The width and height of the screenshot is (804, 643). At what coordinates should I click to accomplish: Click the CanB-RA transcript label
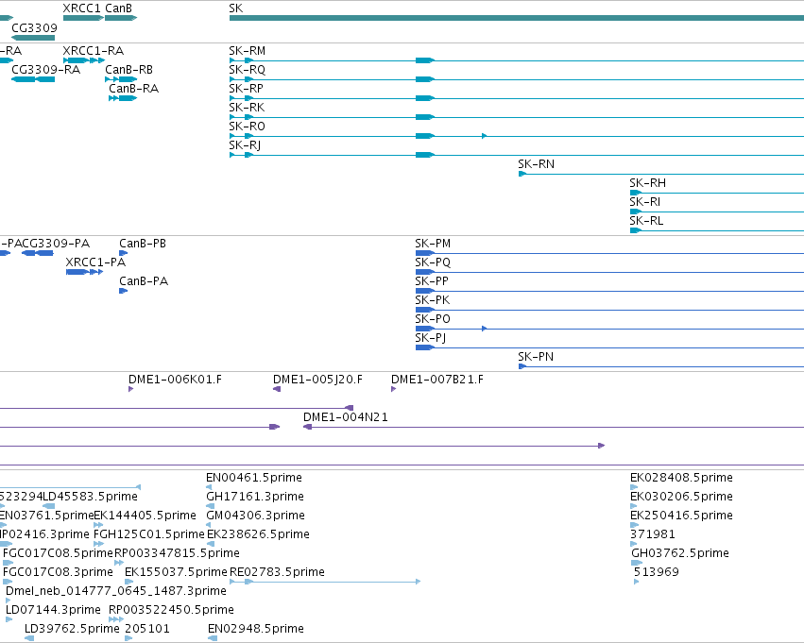[134, 89]
